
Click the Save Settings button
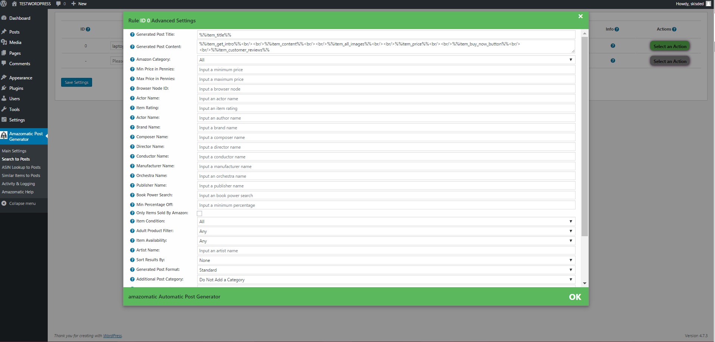point(76,82)
